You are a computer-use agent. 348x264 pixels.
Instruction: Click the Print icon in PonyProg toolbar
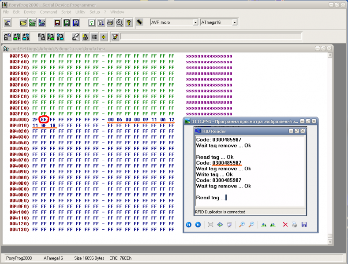point(110,22)
